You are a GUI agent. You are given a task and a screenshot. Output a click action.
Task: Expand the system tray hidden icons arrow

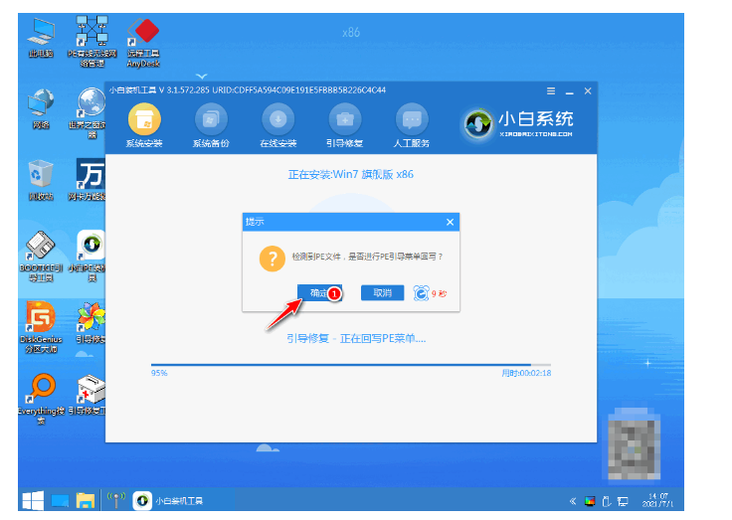click(573, 500)
